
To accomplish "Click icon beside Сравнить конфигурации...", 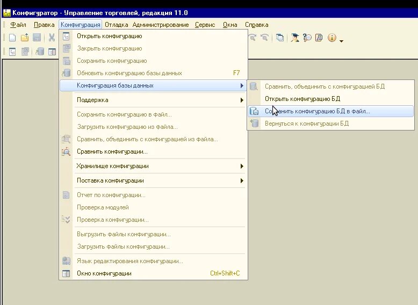I will pos(66,151).
